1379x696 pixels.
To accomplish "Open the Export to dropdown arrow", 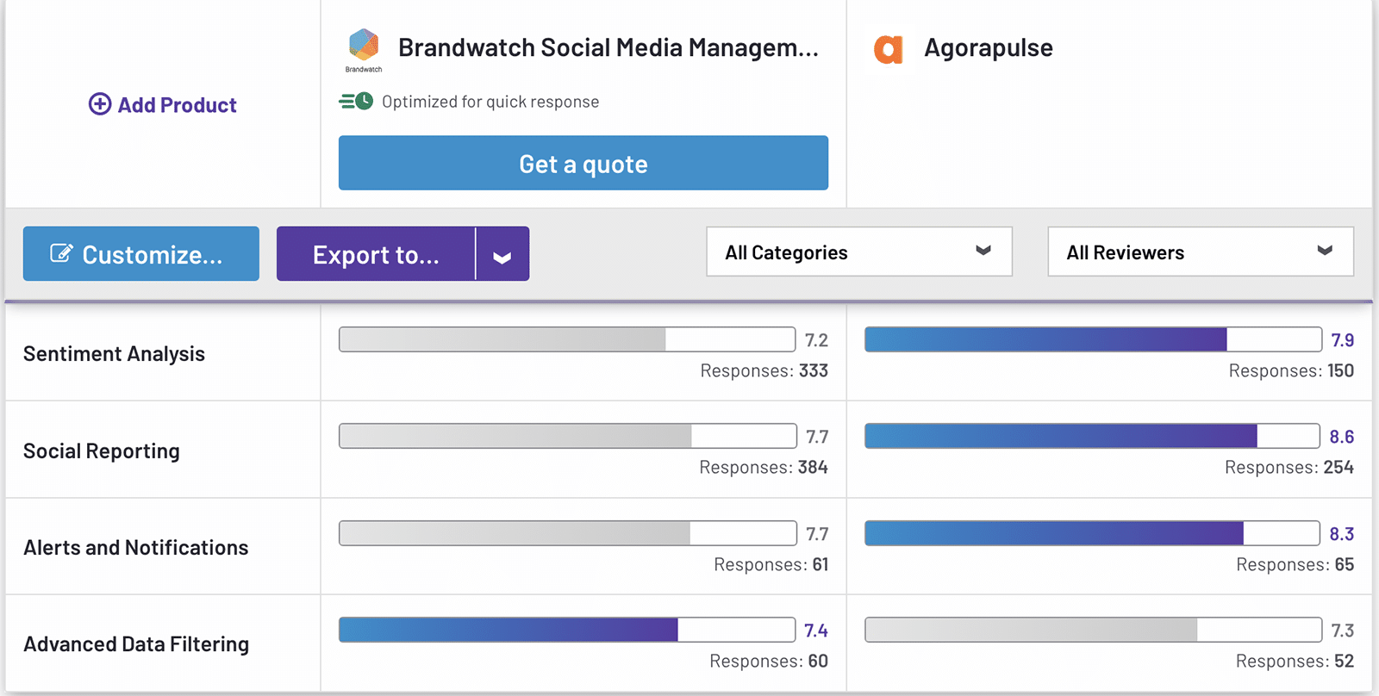I will coord(502,255).
